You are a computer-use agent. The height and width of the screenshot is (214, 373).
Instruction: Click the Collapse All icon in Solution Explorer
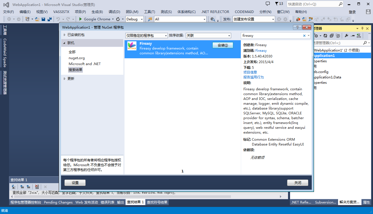tap(332, 36)
